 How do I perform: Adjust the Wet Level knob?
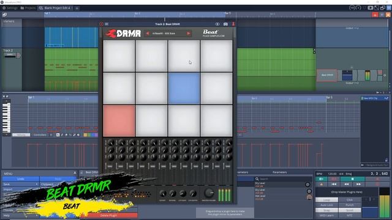click(x=309, y=197)
